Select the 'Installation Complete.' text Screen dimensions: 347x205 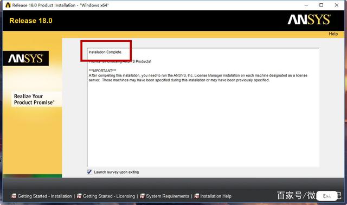tap(105, 52)
